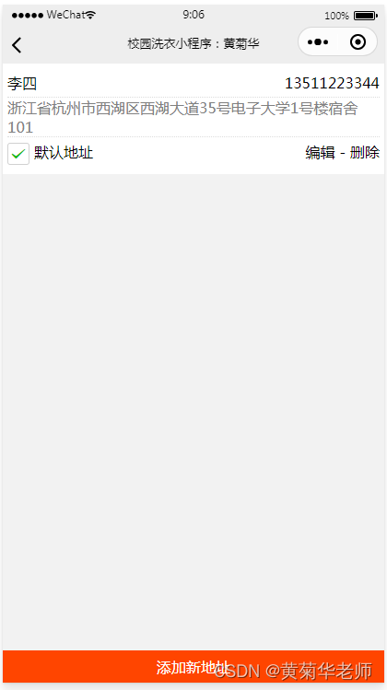Tap the signal strength dots
Image resolution: width=387 pixels, height=690 pixels.
click(28, 16)
